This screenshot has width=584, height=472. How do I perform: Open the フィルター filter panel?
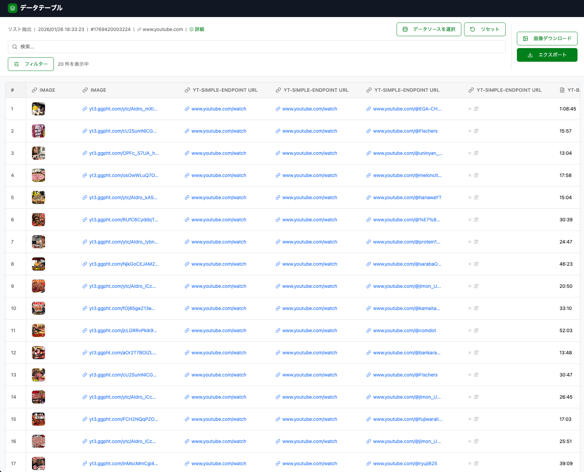(x=31, y=64)
